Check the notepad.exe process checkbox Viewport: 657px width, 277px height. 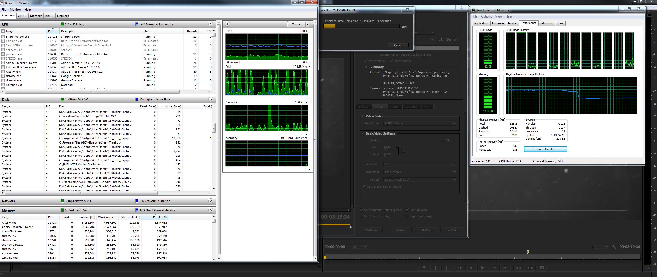click(x=3, y=85)
